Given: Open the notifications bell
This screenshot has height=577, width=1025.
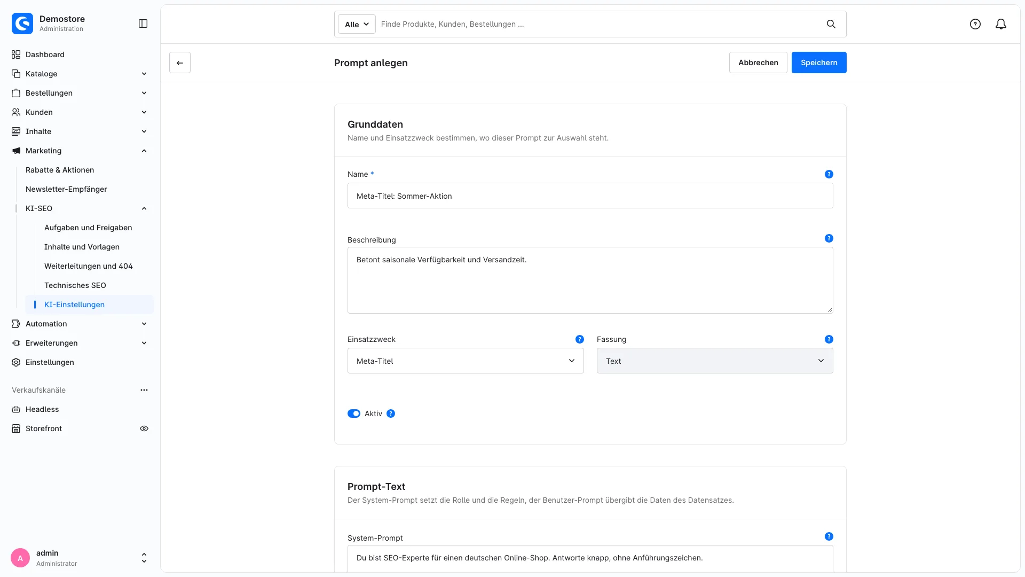Looking at the screenshot, I should click(1001, 24).
